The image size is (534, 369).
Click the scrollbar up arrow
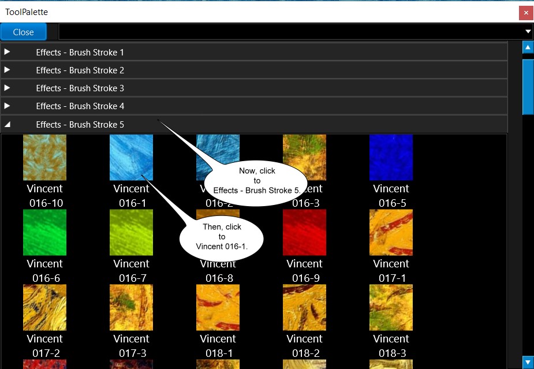point(528,47)
